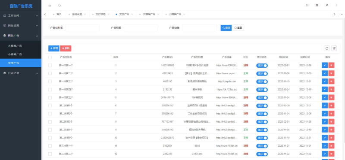Collapse the sidebar with the menu fold icon

tap(50, 5)
